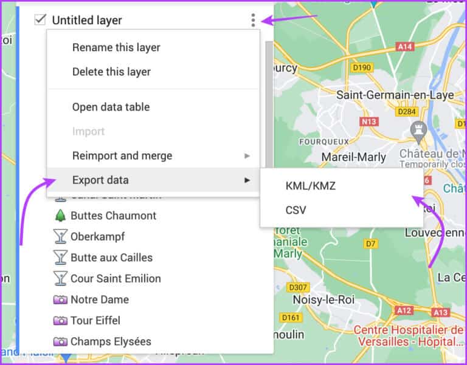
Task: Click the three-dot layer options icon
Action: [253, 20]
